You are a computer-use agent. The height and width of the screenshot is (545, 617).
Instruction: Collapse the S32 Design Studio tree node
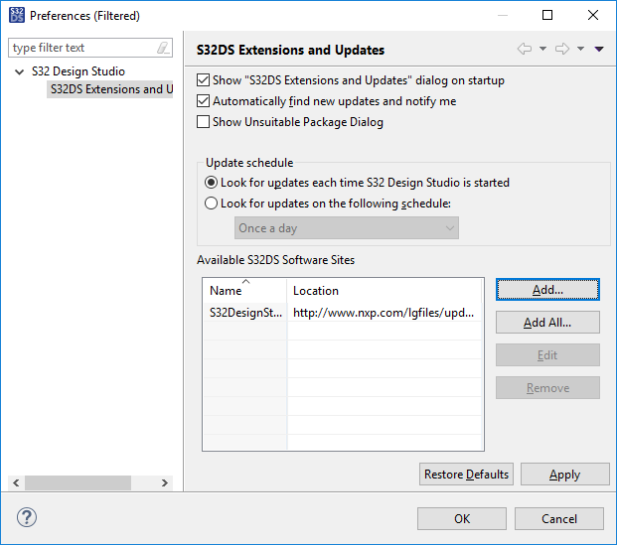coord(19,71)
